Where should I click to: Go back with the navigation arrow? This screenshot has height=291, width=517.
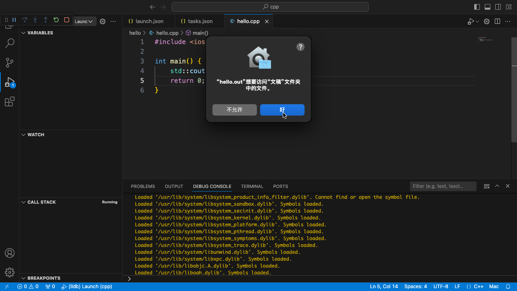click(x=152, y=7)
